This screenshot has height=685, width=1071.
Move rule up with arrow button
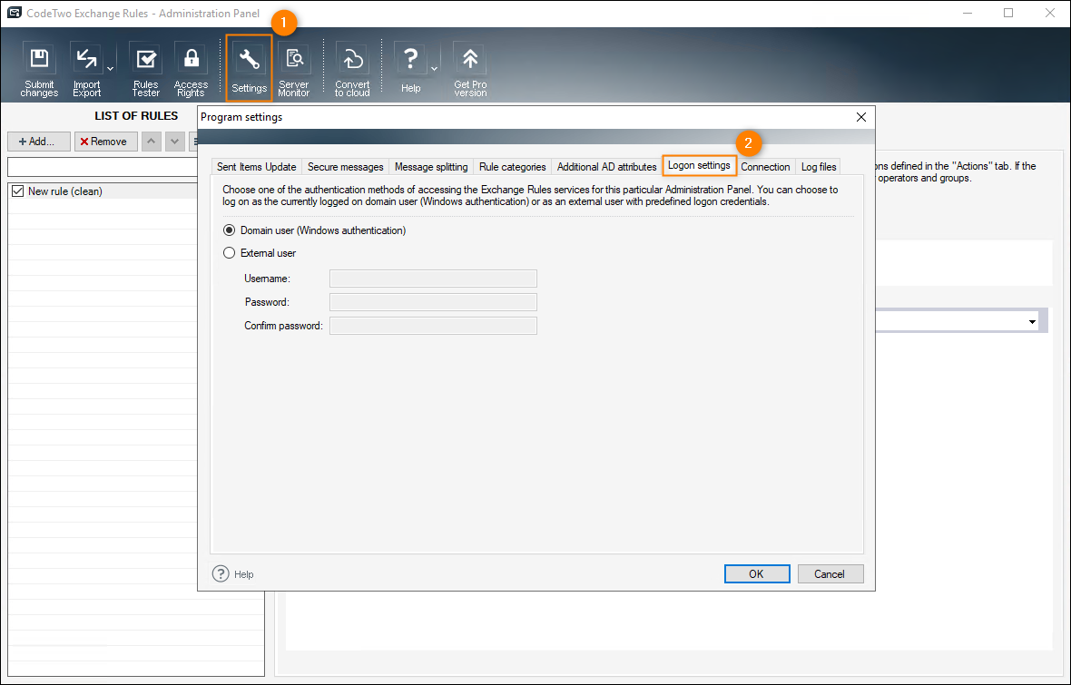151,142
